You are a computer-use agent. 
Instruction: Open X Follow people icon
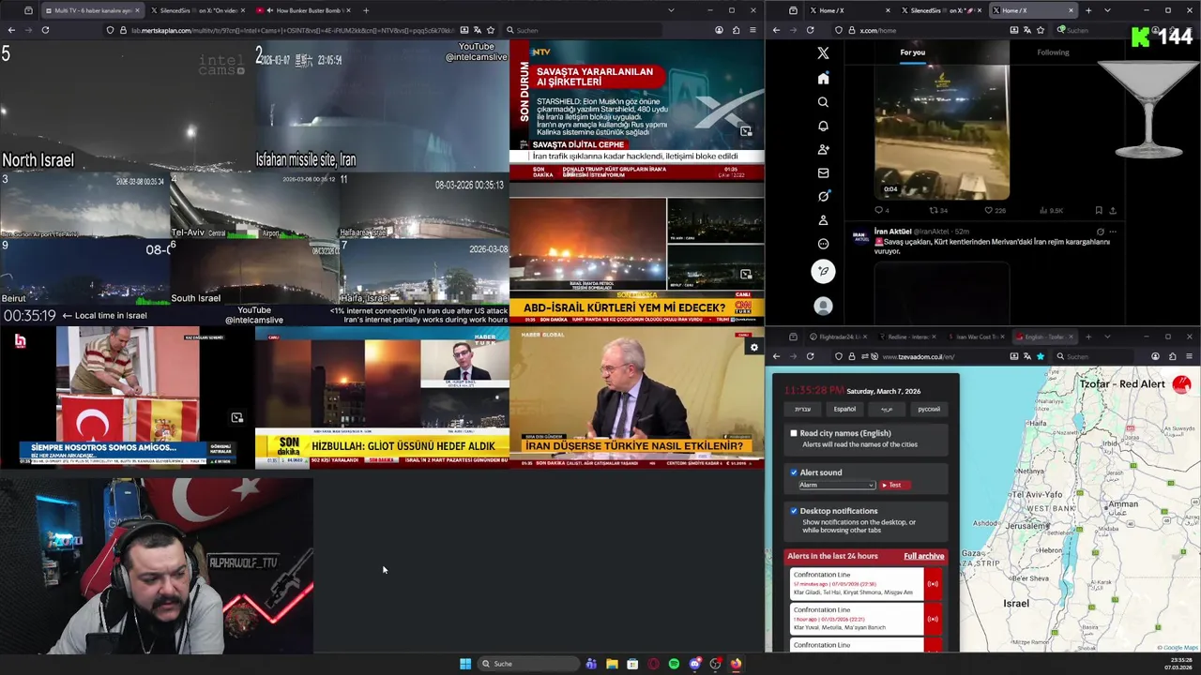(x=823, y=149)
